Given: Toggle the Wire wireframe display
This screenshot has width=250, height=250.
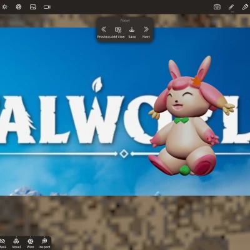Looking at the screenshot, I should click(x=31, y=243).
